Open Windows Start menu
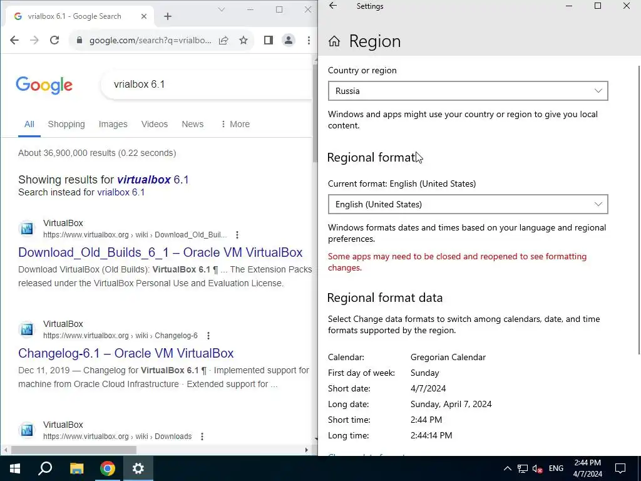Viewport: 641px width, 481px height. (x=15, y=468)
